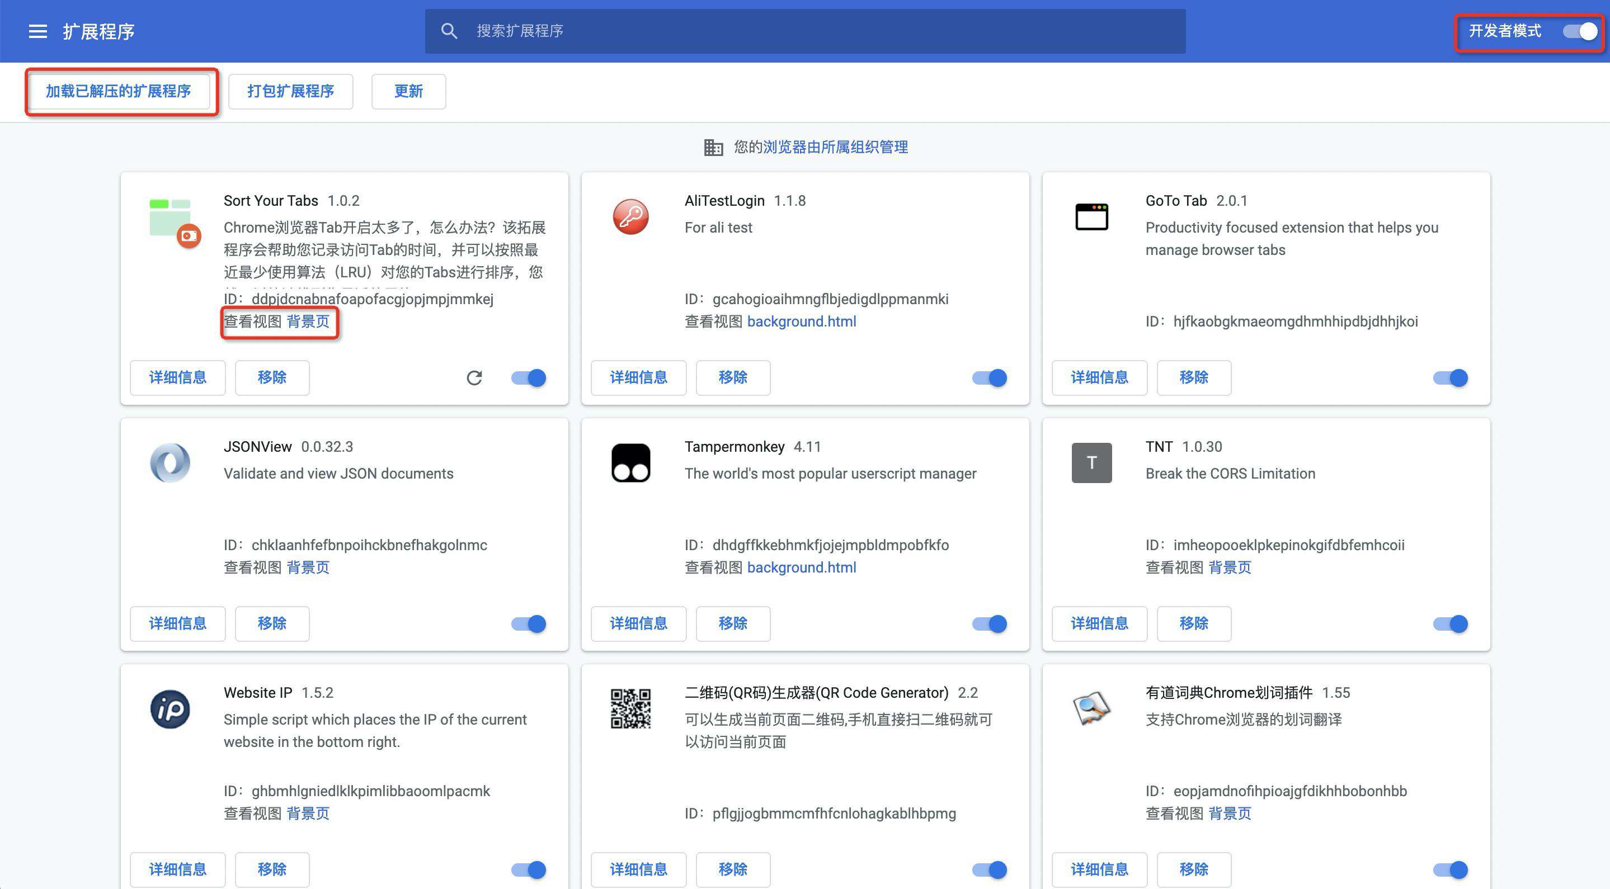
Task: Click the TNT letter T icon
Action: click(x=1091, y=463)
